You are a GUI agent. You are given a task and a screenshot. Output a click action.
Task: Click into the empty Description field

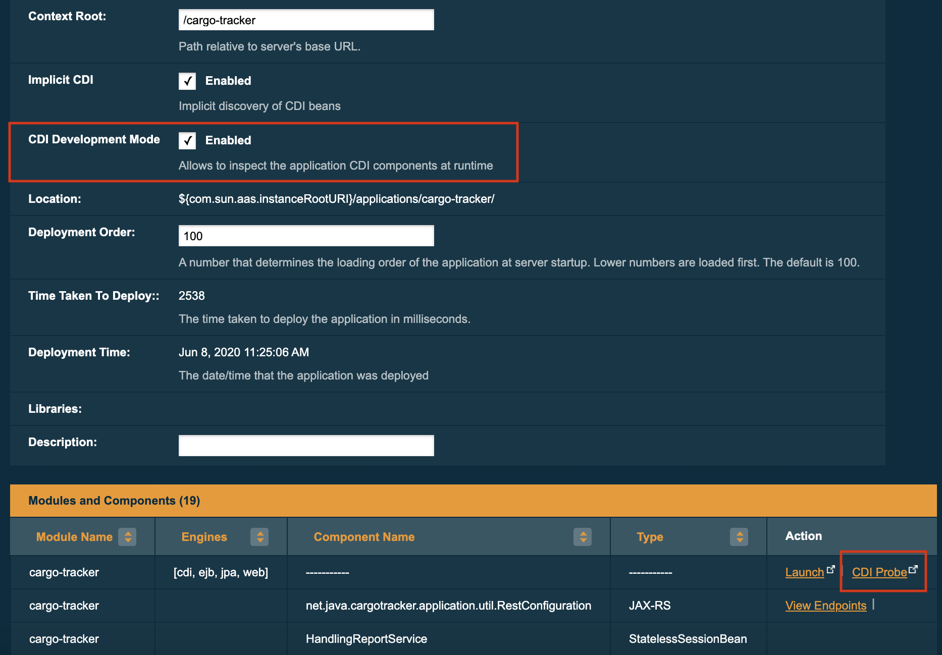tap(306, 446)
